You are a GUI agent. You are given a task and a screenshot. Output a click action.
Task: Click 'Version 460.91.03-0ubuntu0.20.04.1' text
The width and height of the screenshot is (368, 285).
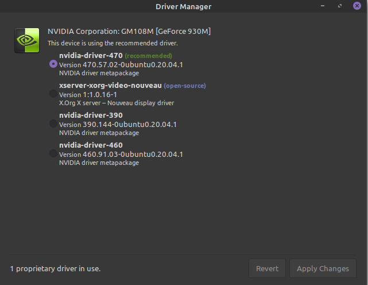tap(121, 155)
